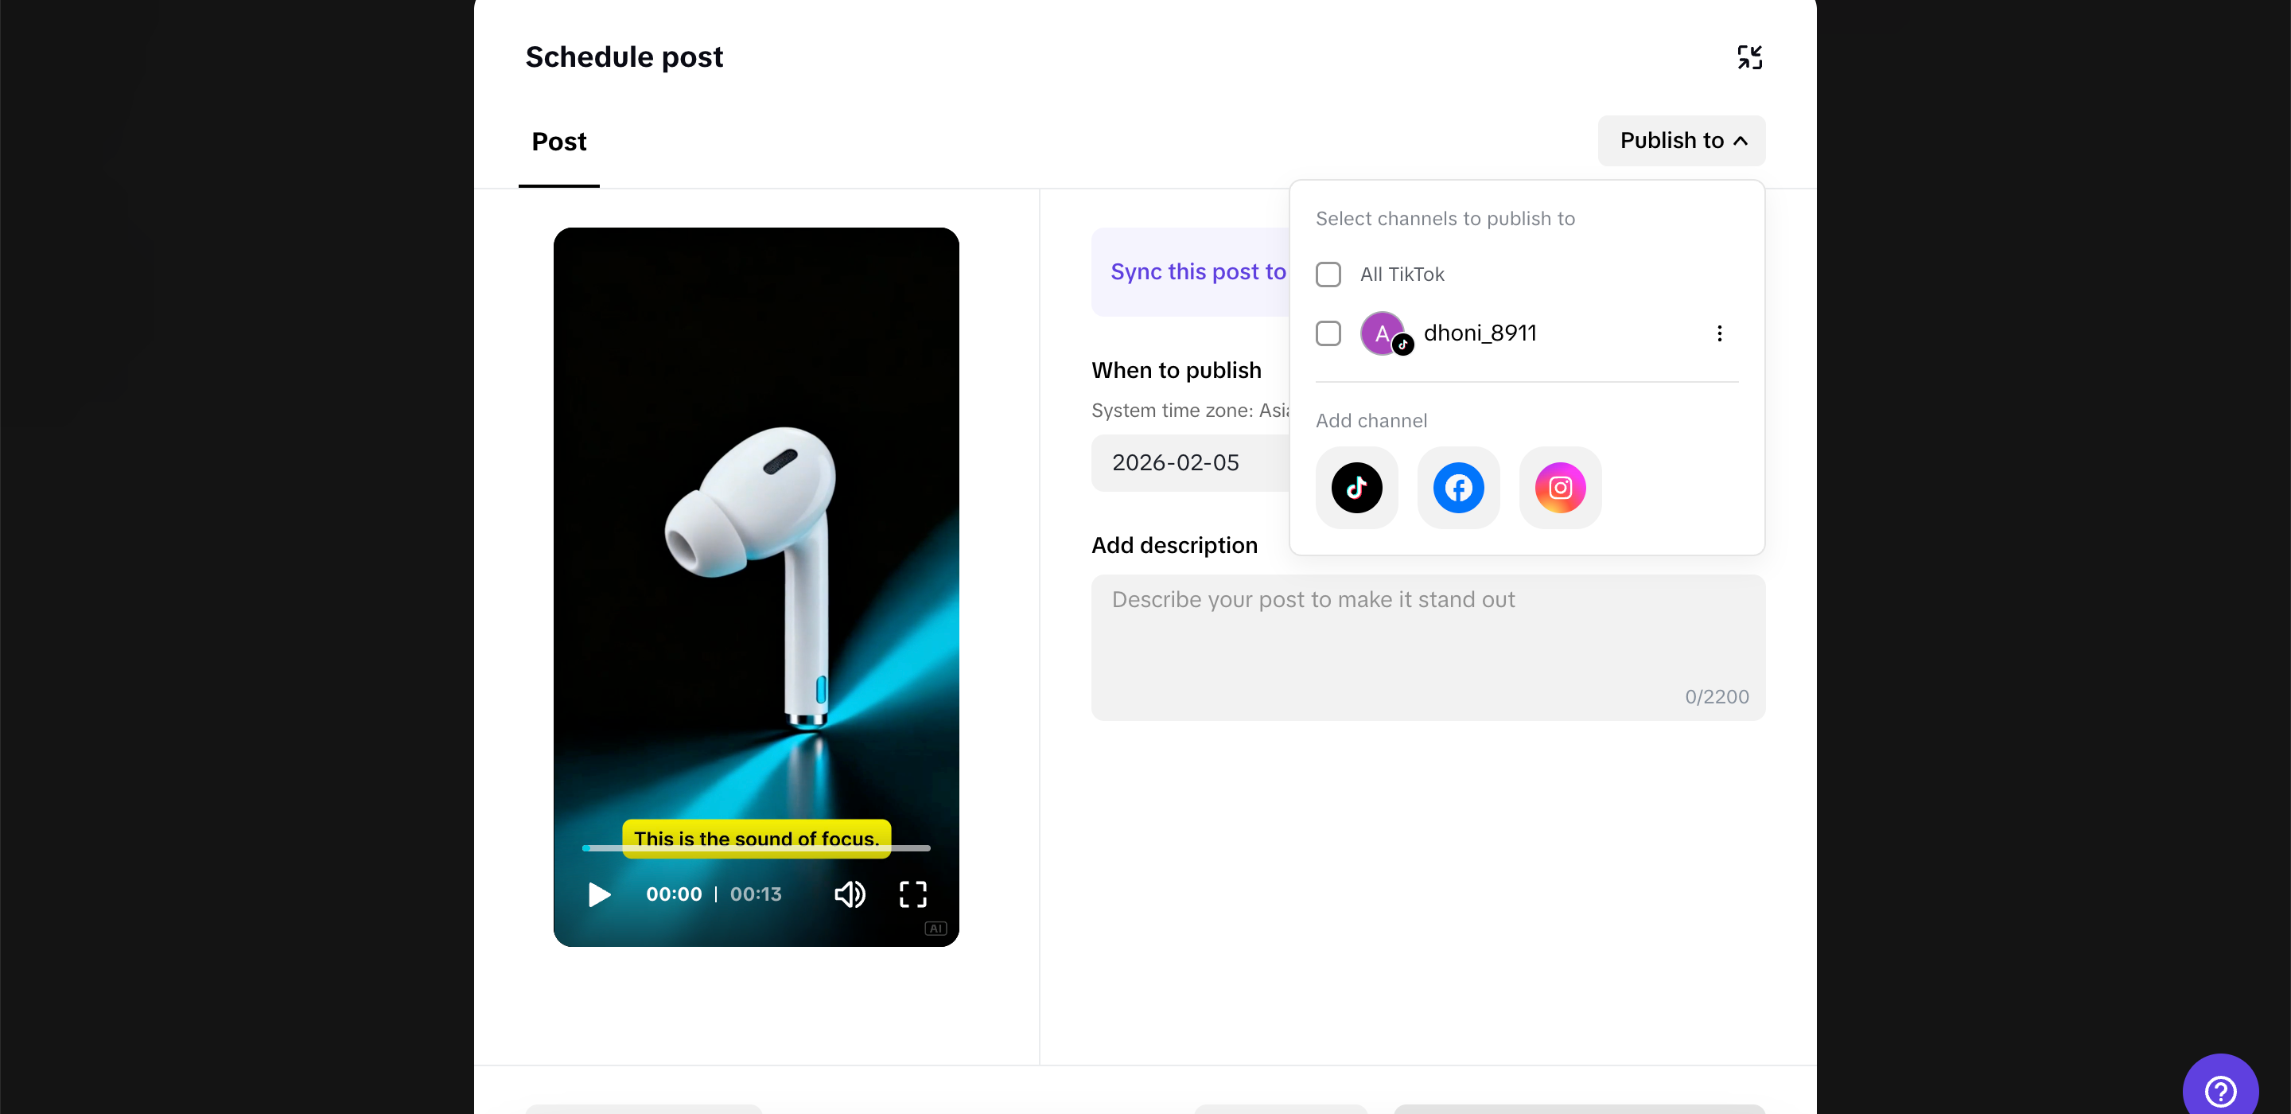The image size is (2291, 1114).
Task: Seek on the video progress bar
Action: (756, 848)
